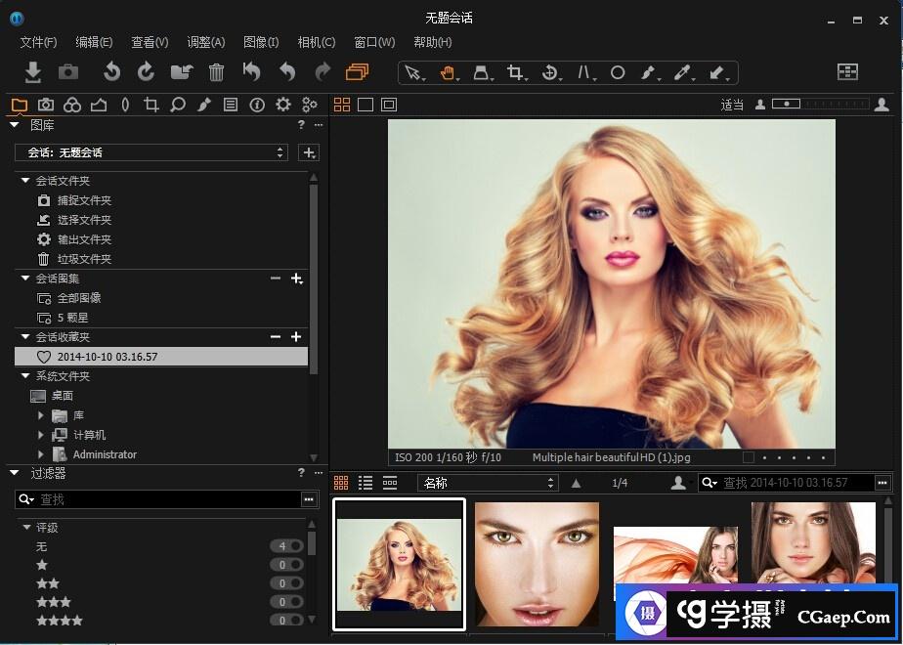Click the camera Capture icon in toolbar
The image size is (903, 645).
pos(67,71)
